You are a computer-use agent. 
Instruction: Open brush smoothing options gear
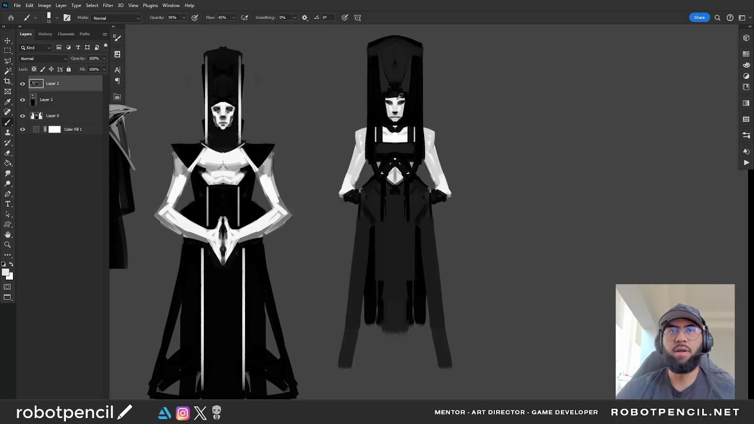pos(305,18)
